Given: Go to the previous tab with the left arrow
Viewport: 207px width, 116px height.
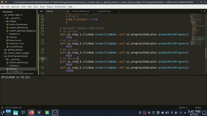Looking at the screenshot, I should (x=40, y=11).
